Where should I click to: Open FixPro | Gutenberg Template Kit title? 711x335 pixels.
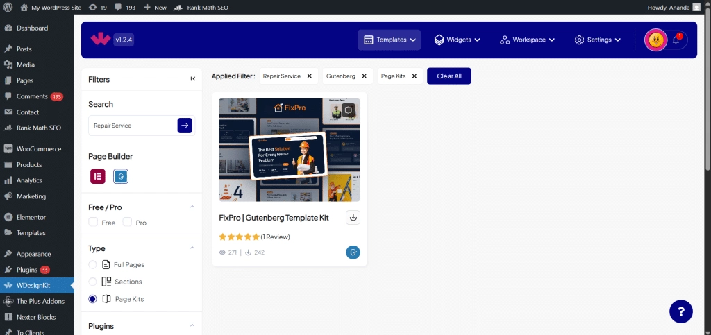tap(274, 218)
